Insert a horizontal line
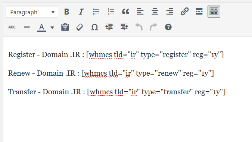252x142 pixels. [x=27, y=27]
